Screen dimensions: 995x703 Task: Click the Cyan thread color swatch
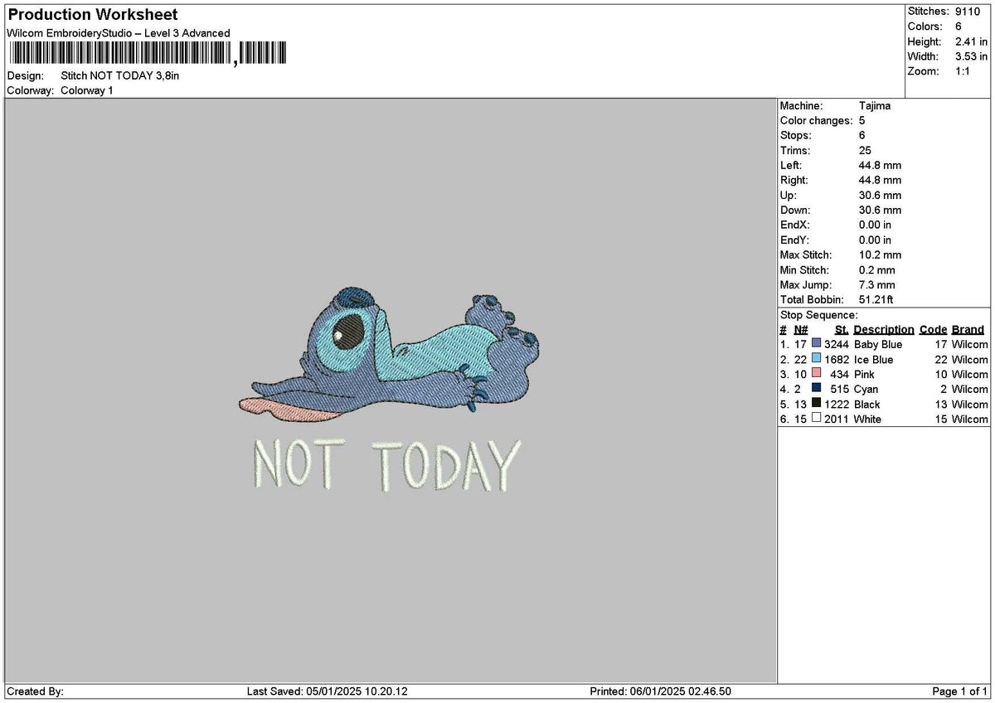(x=817, y=389)
